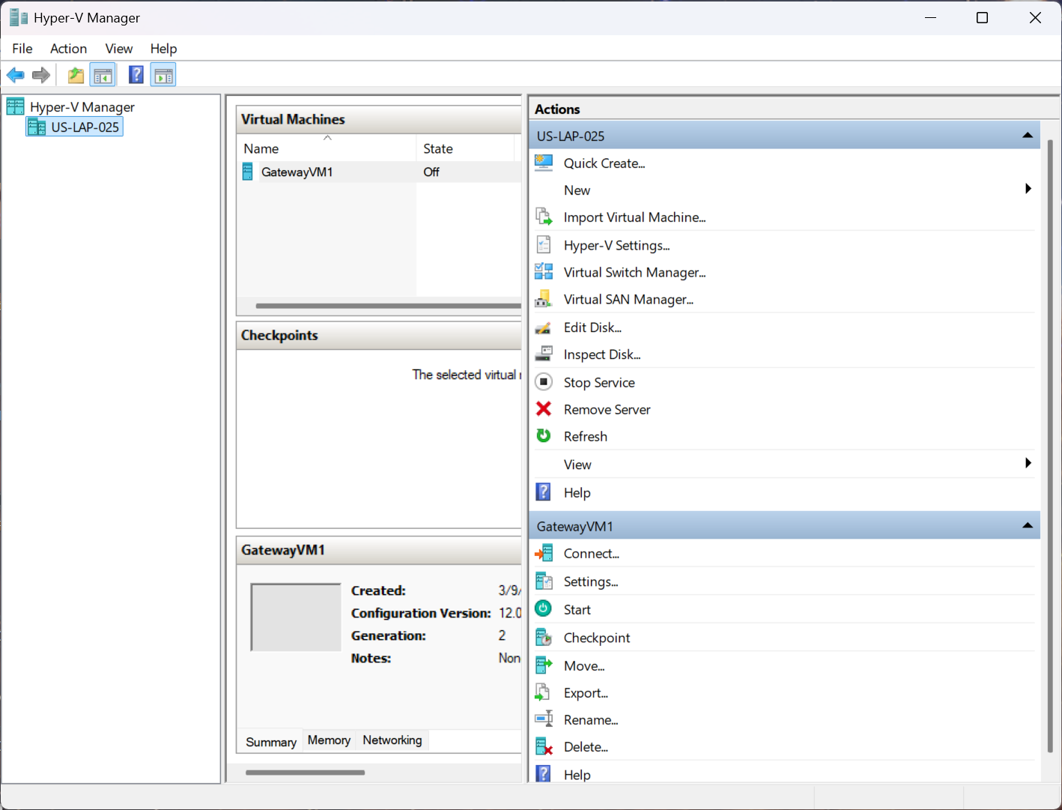Sort by the State column header
This screenshot has width=1062, height=810.
click(x=465, y=148)
